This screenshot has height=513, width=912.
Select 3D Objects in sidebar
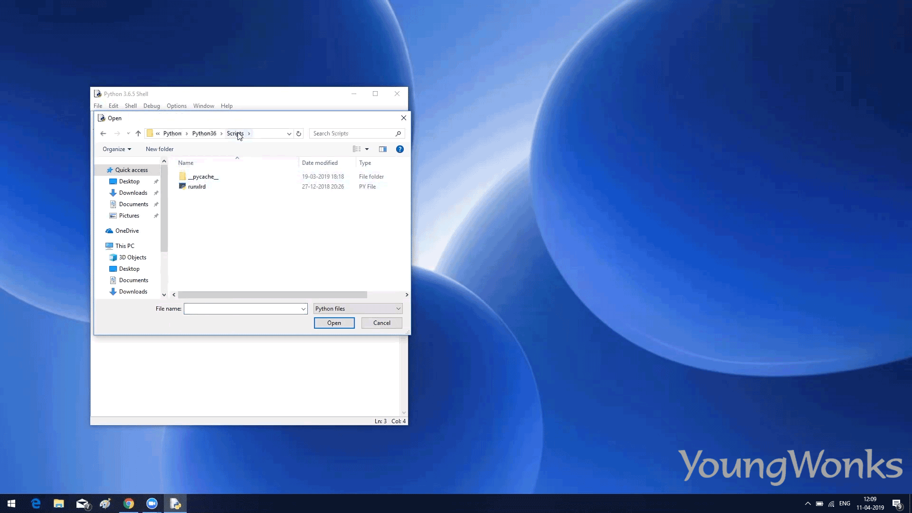[x=133, y=257]
